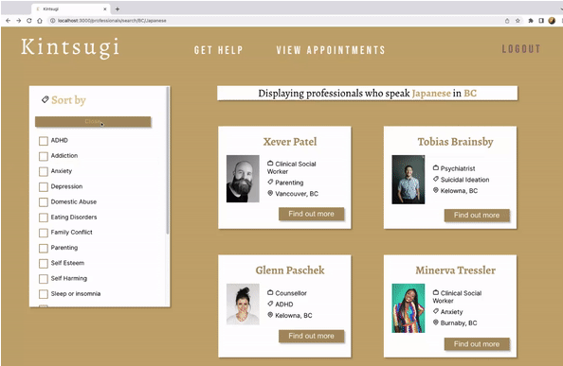This screenshot has width=563, height=366.
Task: Close the Kintsugi browser tab
Action: pyautogui.click(x=105, y=9)
